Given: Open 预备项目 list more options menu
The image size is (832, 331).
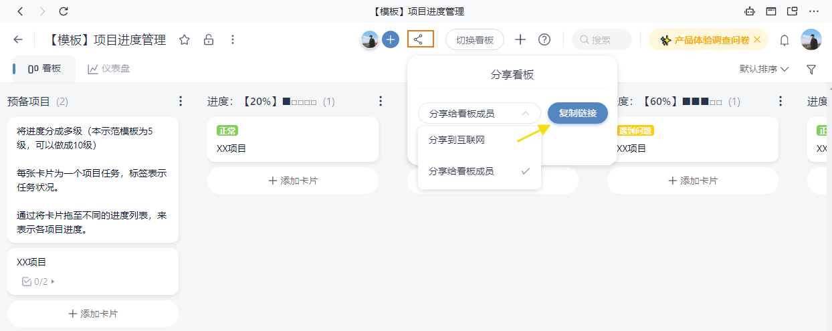Looking at the screenshot, I should tap(180, 102).
